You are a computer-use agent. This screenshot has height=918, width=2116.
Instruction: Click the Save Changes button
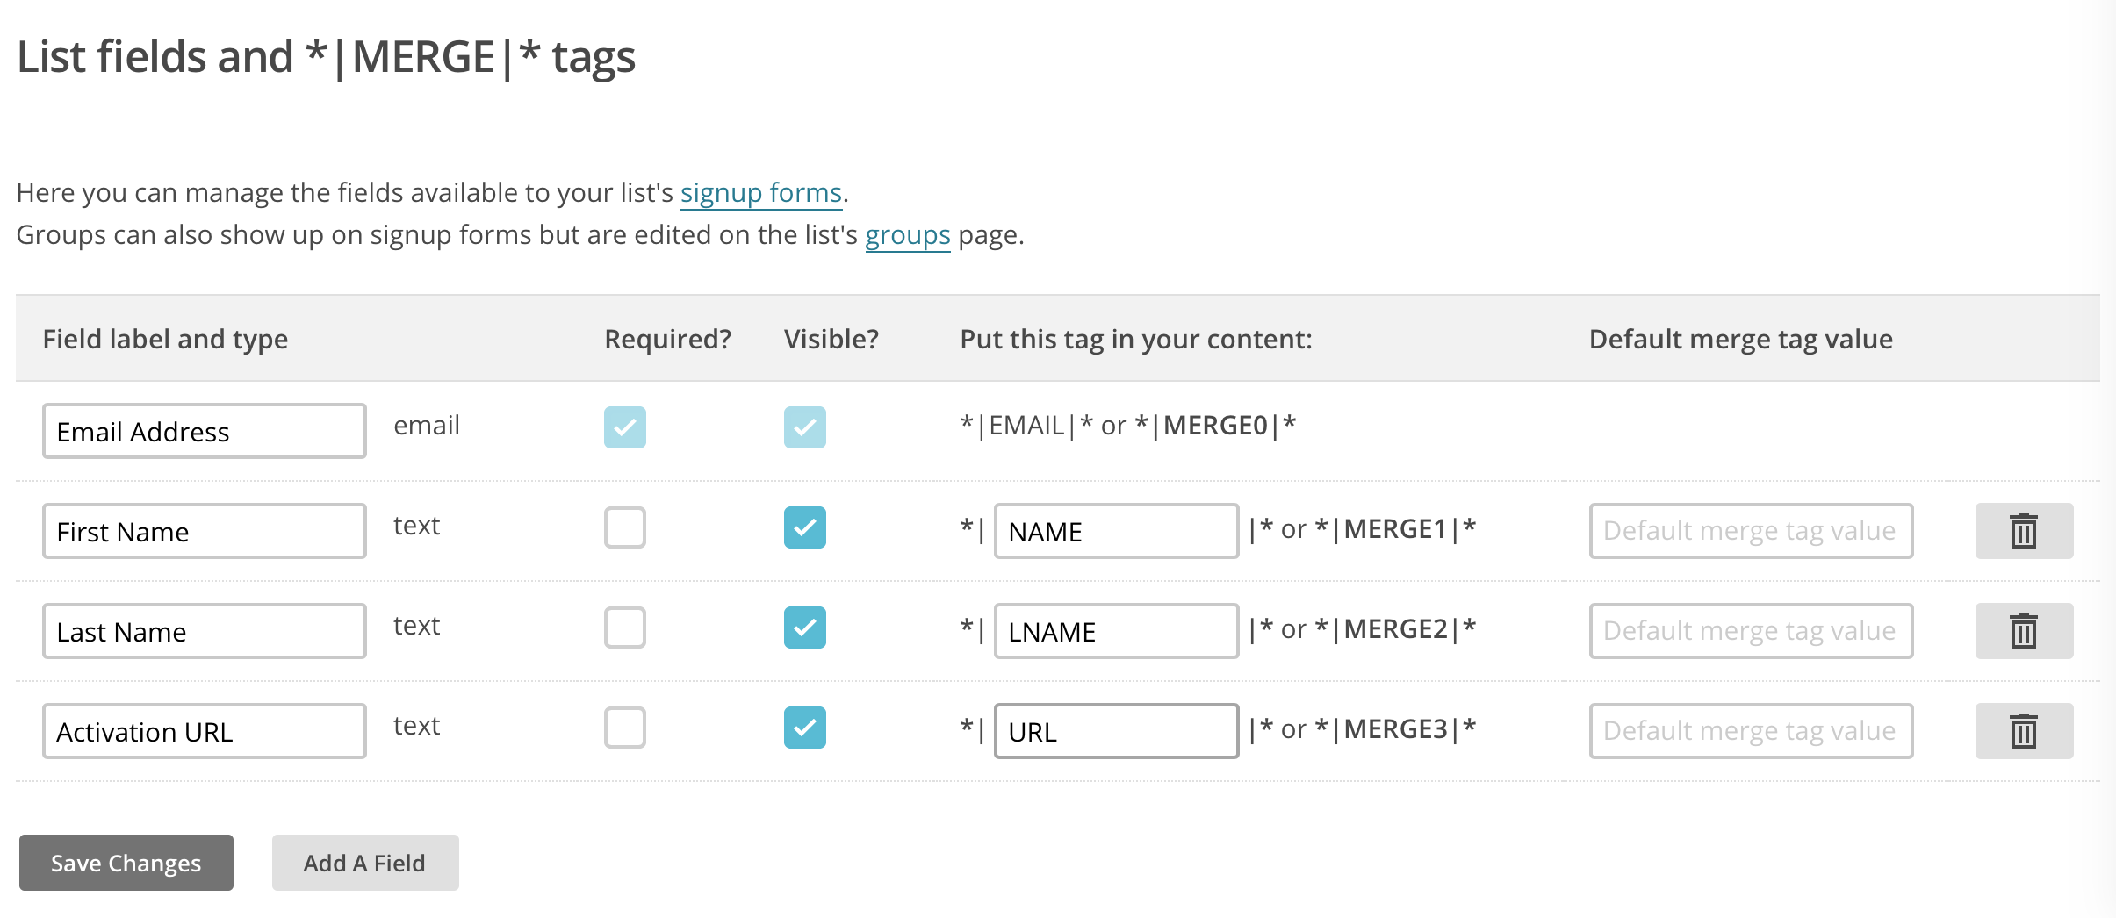coord(126,863)
